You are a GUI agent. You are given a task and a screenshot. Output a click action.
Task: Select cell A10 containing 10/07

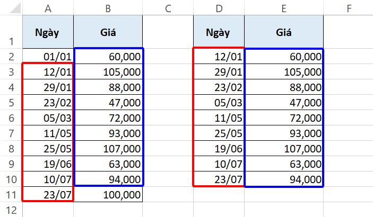point(48,179)
